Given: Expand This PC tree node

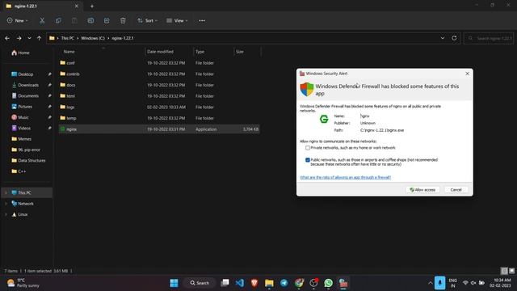Looking at the screenshot, I should click(x=6, y=192).
